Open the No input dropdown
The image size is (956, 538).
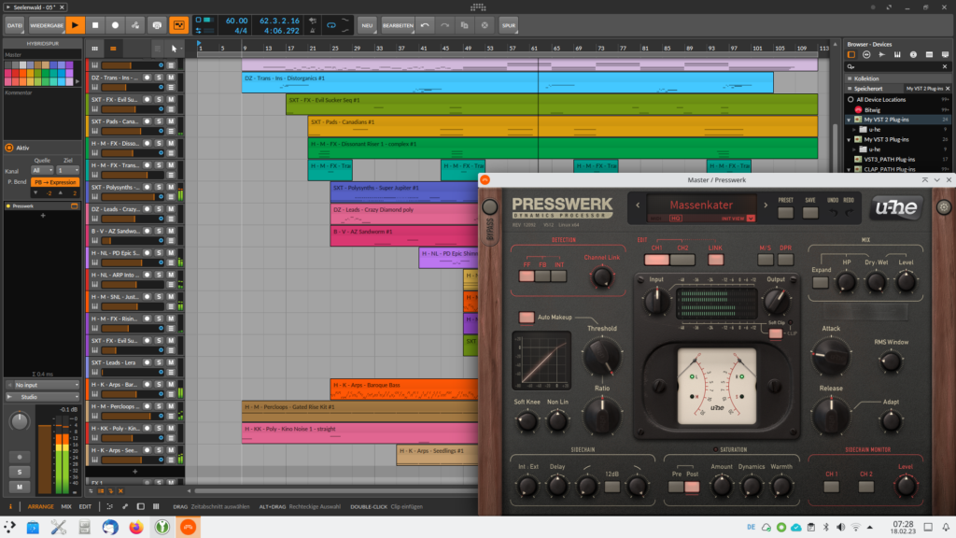pos(43,385)
